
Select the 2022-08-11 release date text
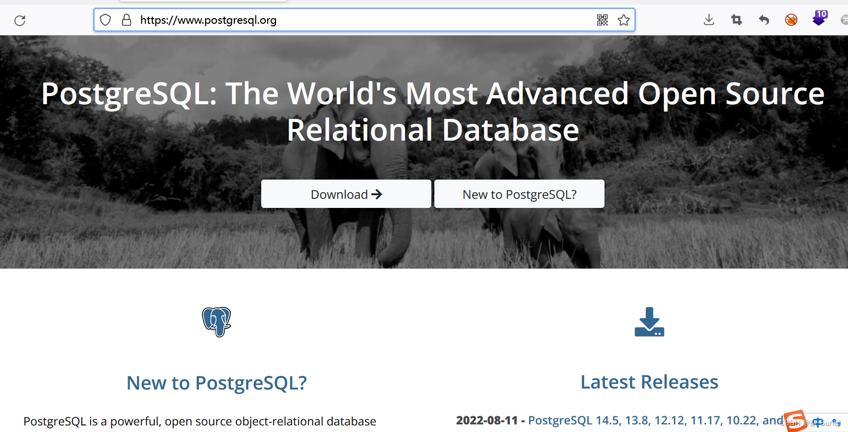[487, 420]
